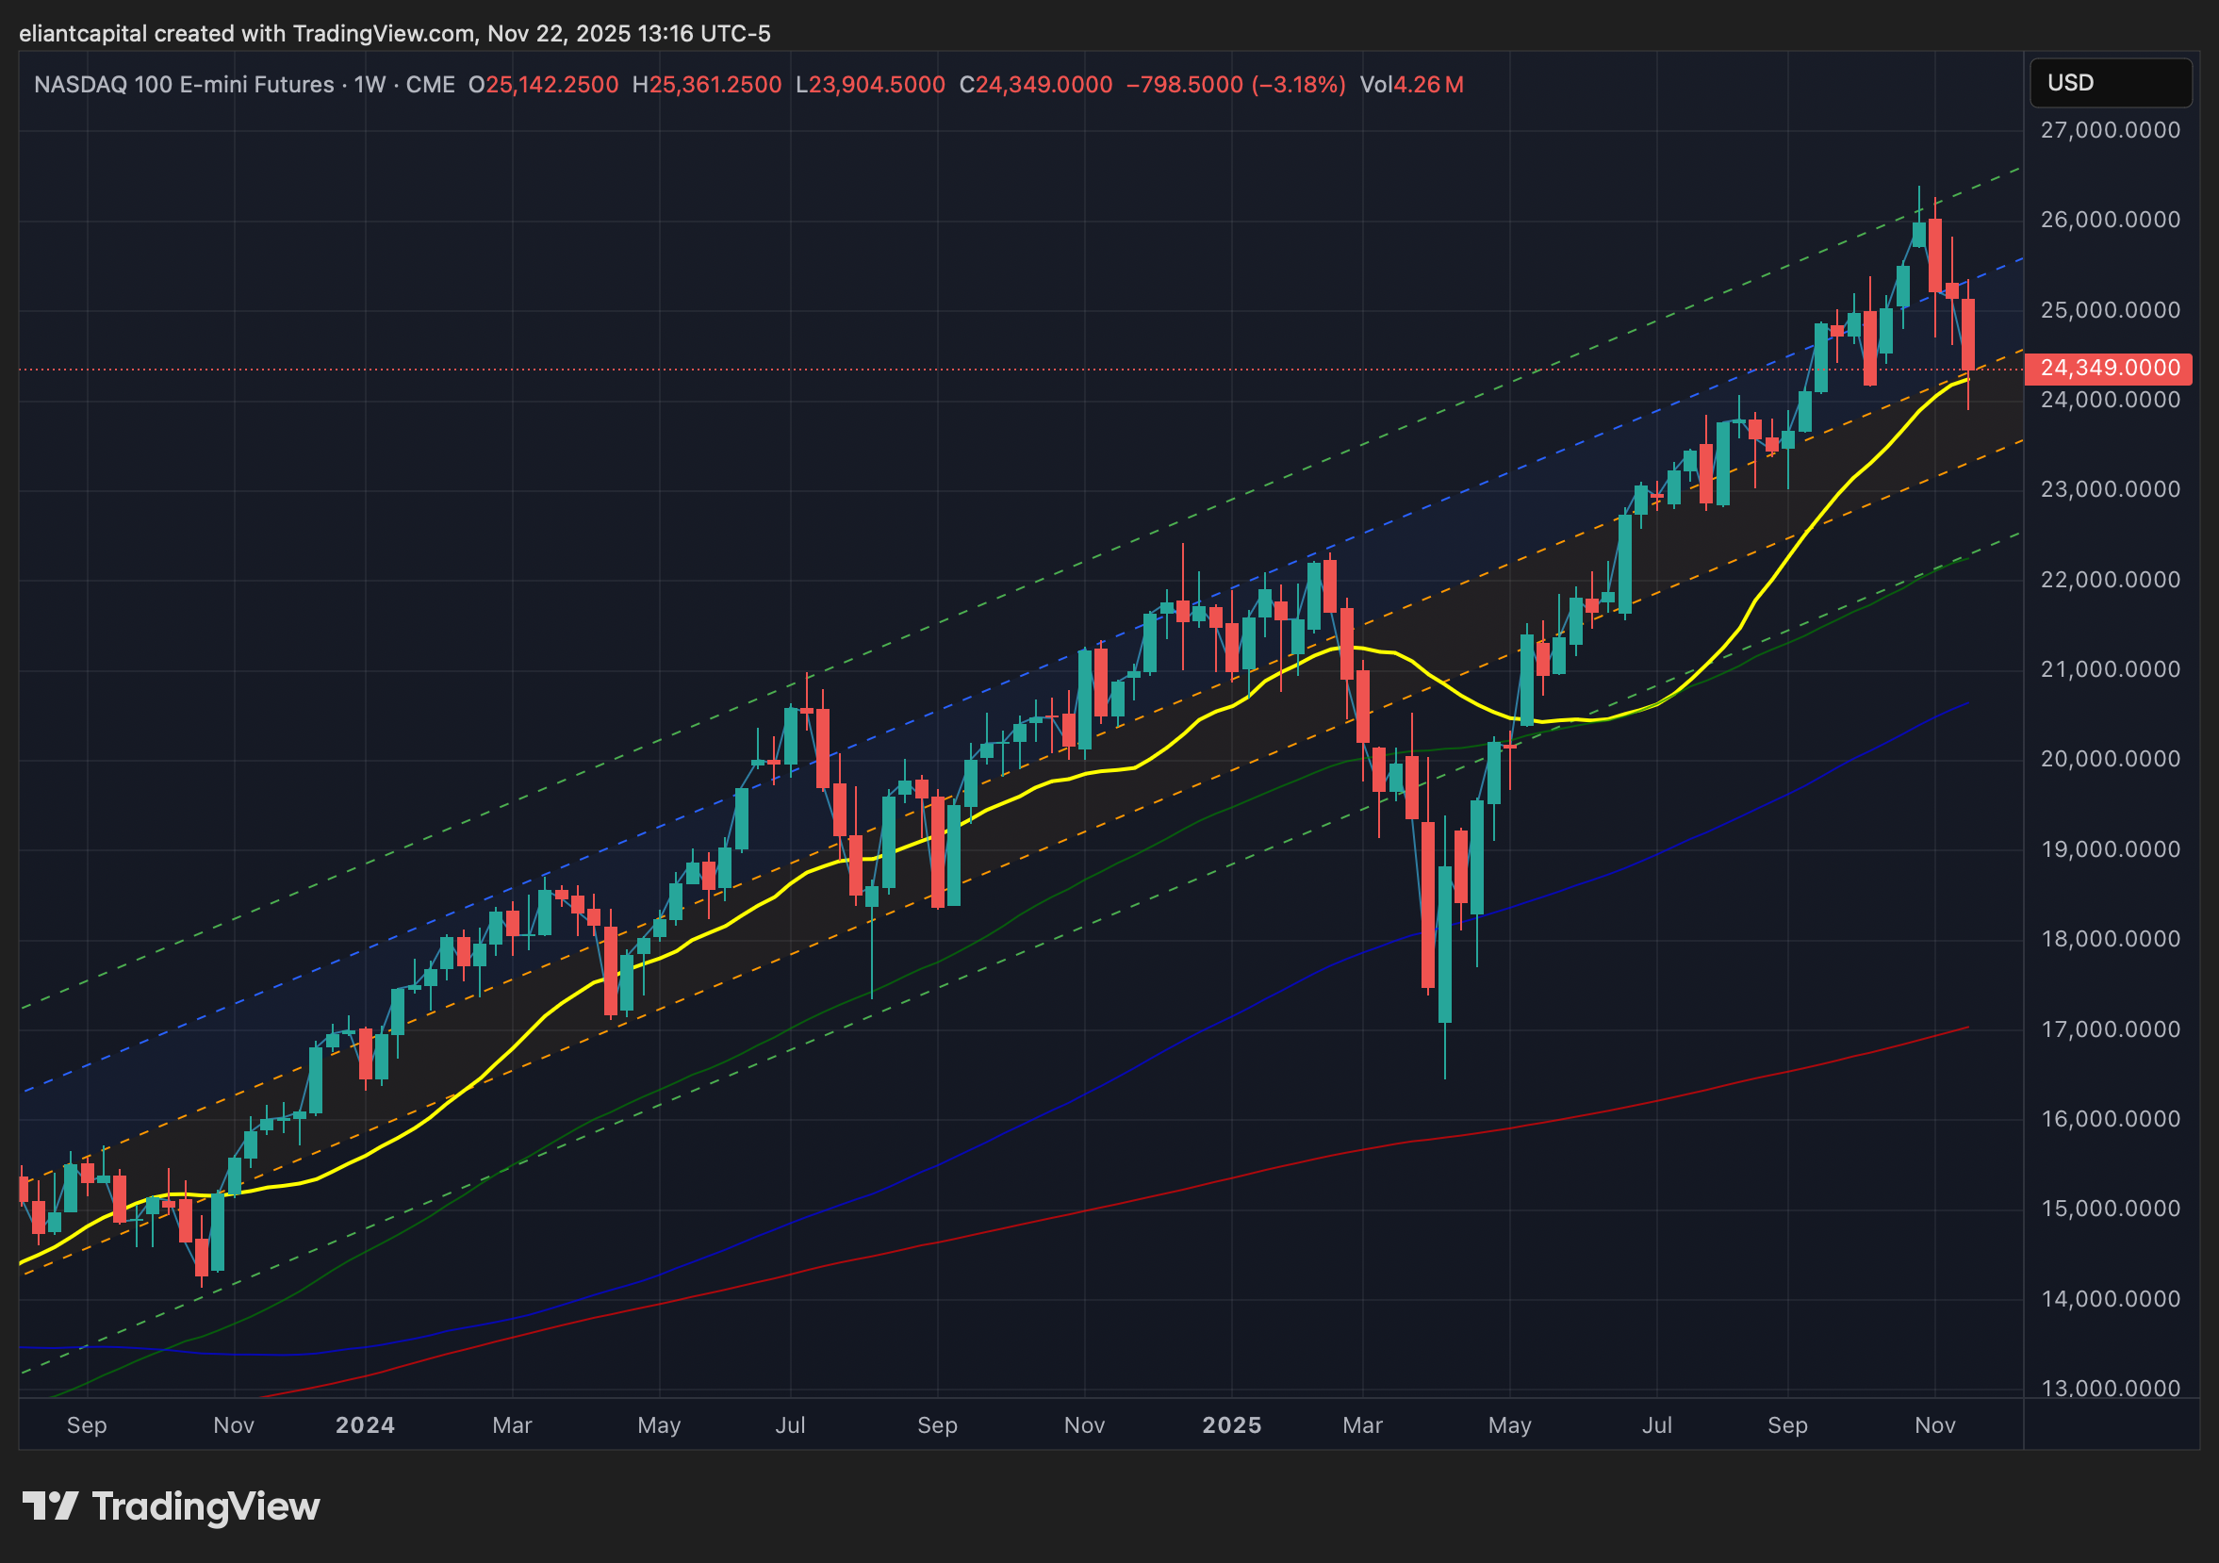
Task: Click the tall green candle at April 2025 low
Action: 1445,944
